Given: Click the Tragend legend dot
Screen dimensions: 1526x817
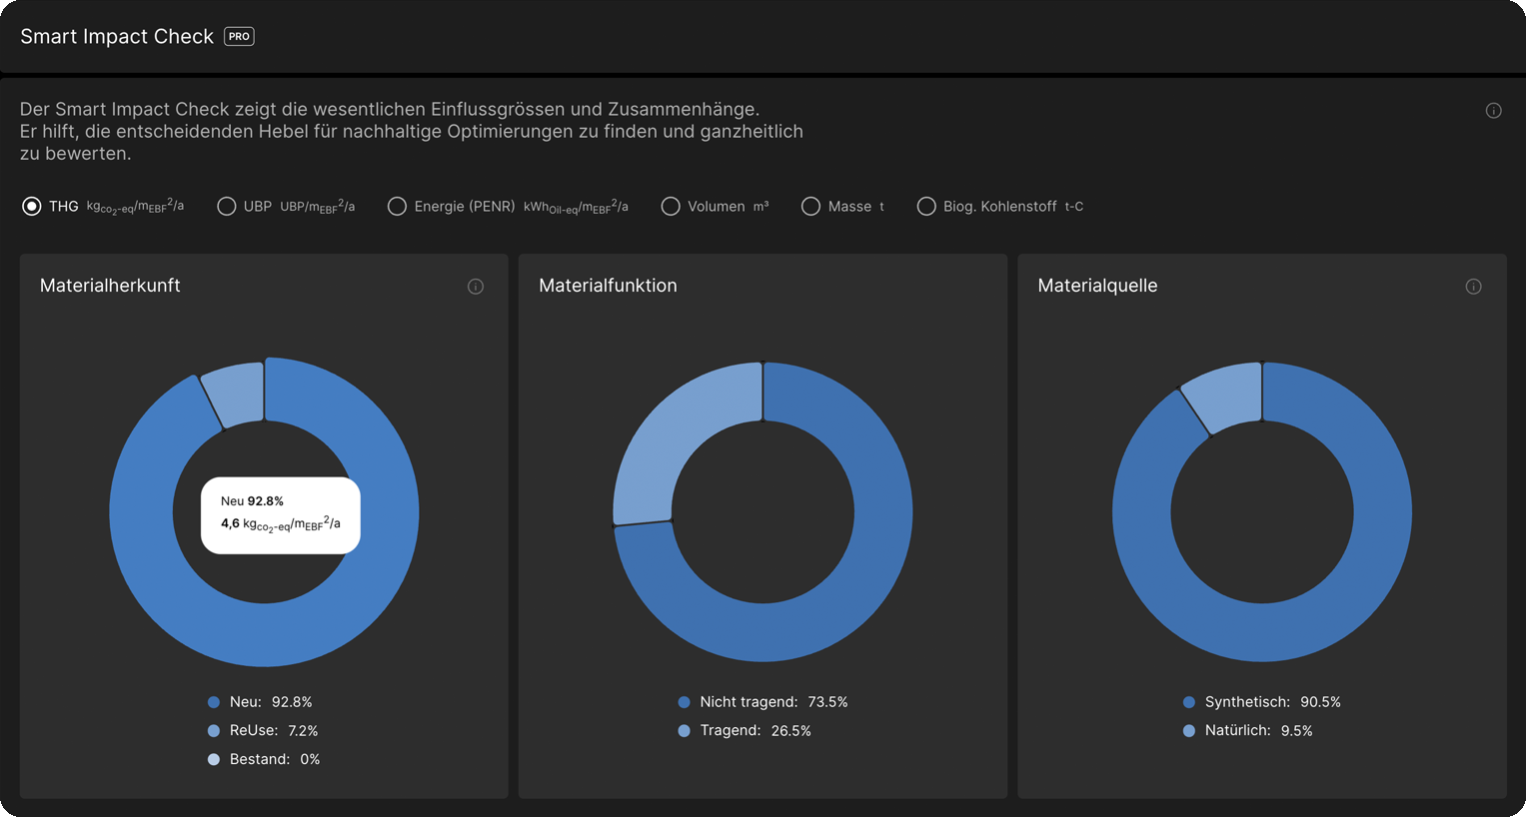Looking at the screenshot, I should coord(684,731).
